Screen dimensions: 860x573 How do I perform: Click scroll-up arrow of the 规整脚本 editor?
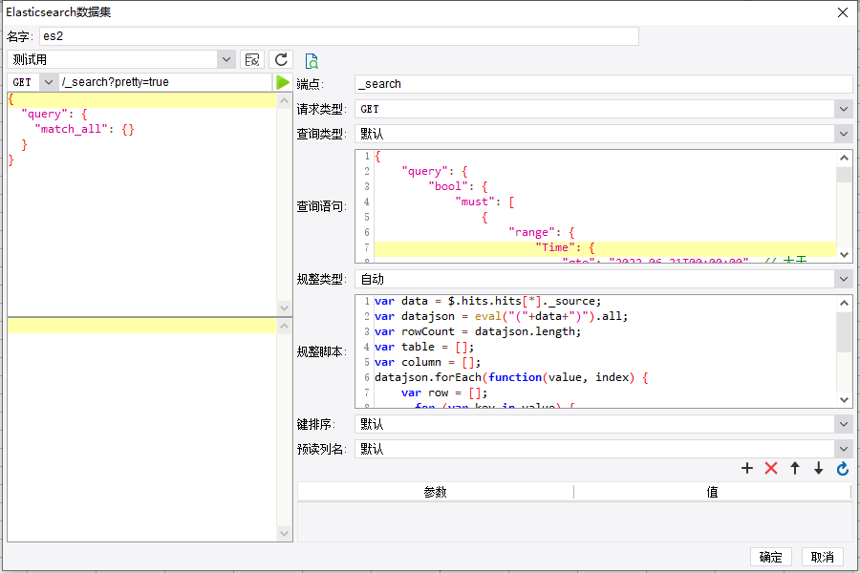(844, 304)
